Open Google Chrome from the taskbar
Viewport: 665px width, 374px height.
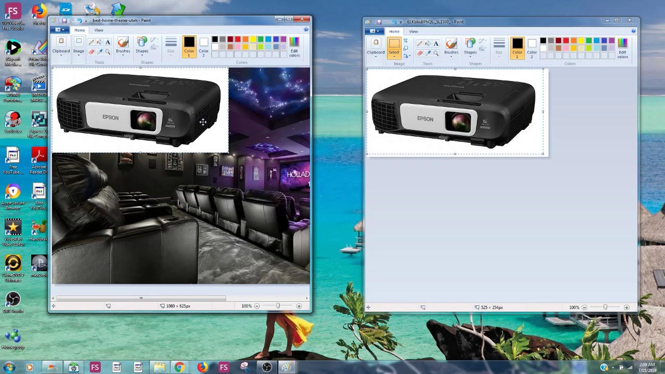pos(179,367)
